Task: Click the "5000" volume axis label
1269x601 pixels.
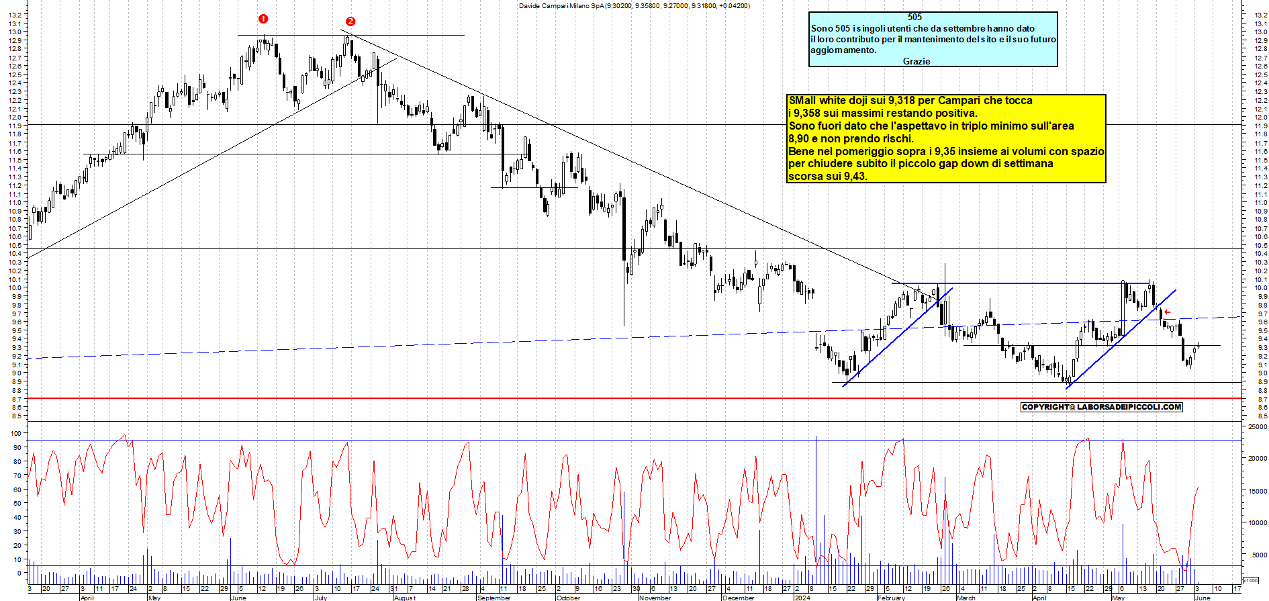Action: coord(1259,555)
